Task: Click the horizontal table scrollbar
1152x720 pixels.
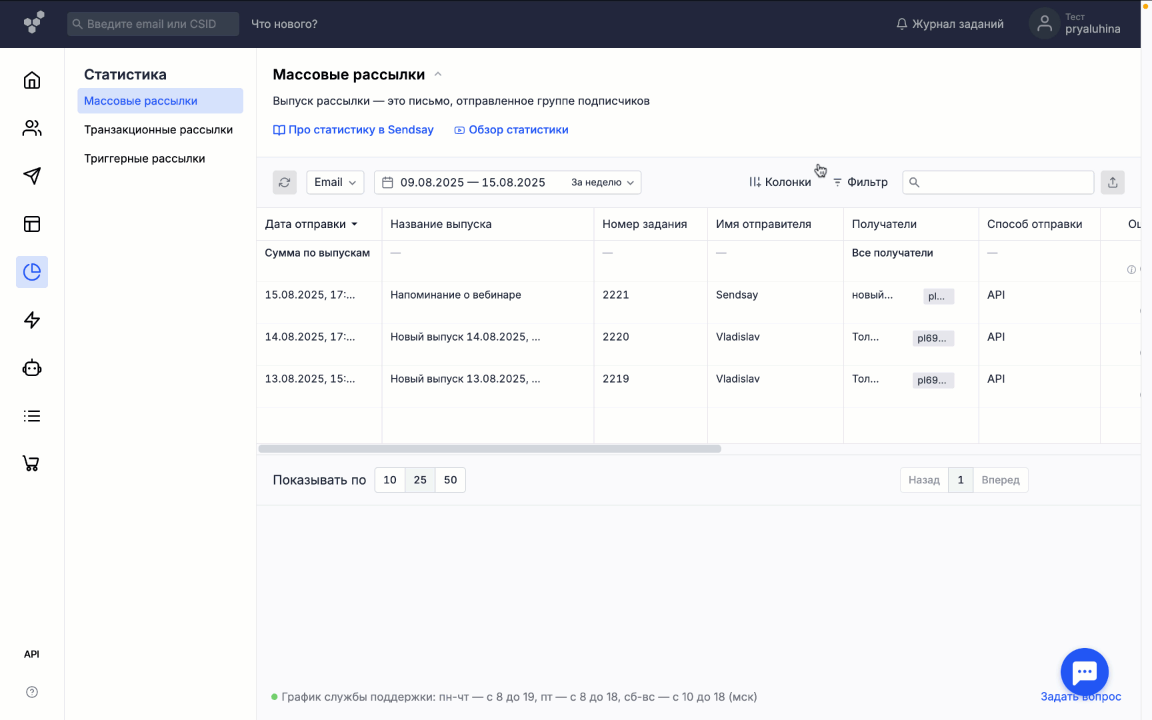Action: [489, 449]
